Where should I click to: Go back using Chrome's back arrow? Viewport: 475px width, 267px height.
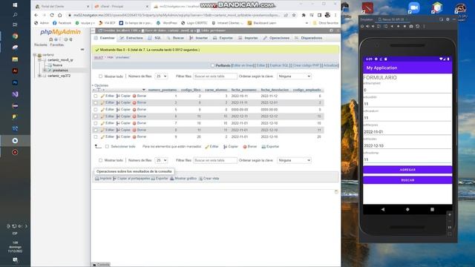pyautogui.click(x=36, y=15)
